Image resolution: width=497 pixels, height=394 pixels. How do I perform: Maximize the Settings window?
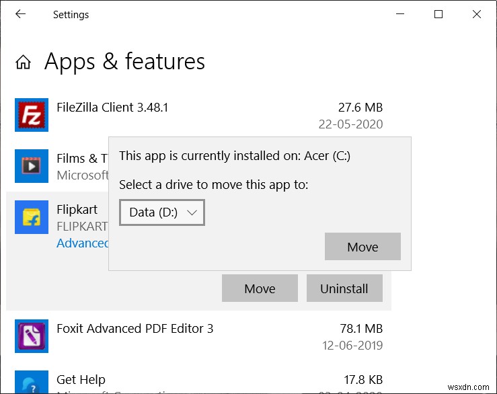tap(438, 14)
